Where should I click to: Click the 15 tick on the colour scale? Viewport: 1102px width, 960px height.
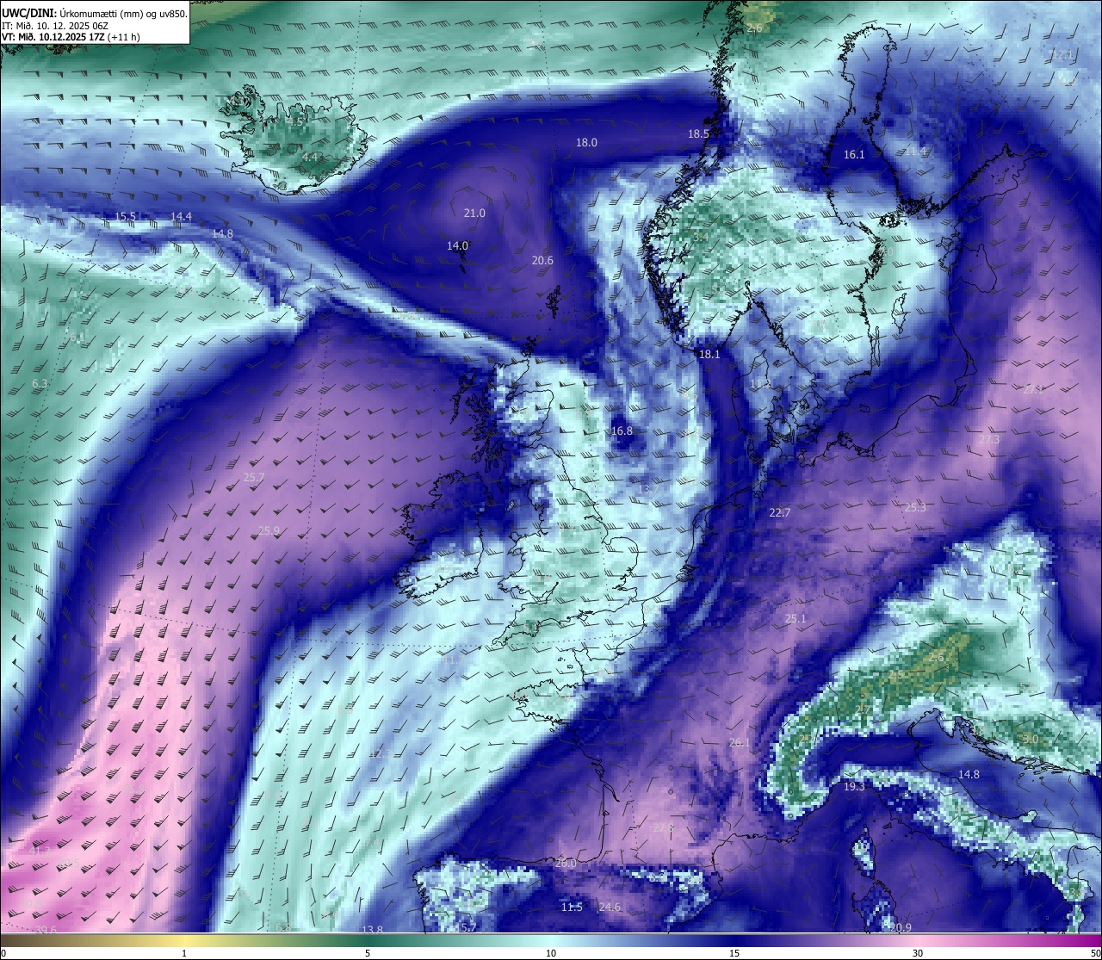point(734,953)
